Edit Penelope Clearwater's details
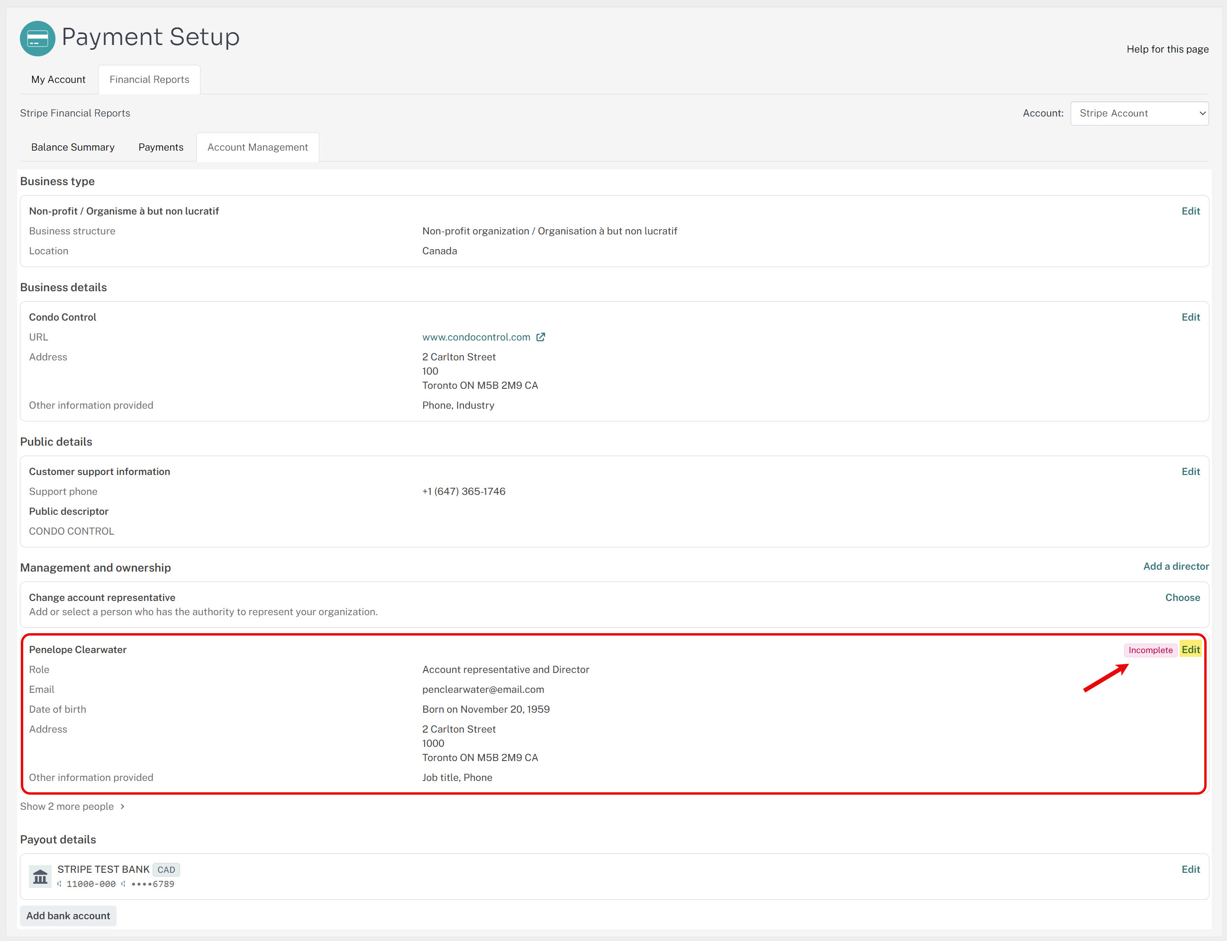The width and height of the screenshot is (1227, 941). (x=1191, y=650)
